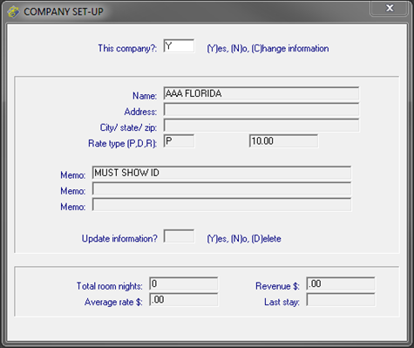414x348 pixels.
Task: Click the third empty Memo field
Action: tap(221, 205)
